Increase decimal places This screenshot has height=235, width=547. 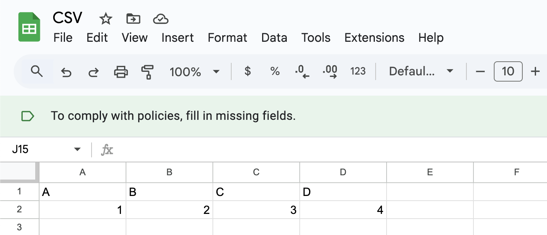click(x=330, y=71)
